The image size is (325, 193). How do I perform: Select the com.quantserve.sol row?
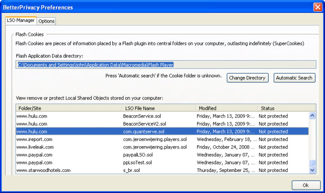[162, 131]
